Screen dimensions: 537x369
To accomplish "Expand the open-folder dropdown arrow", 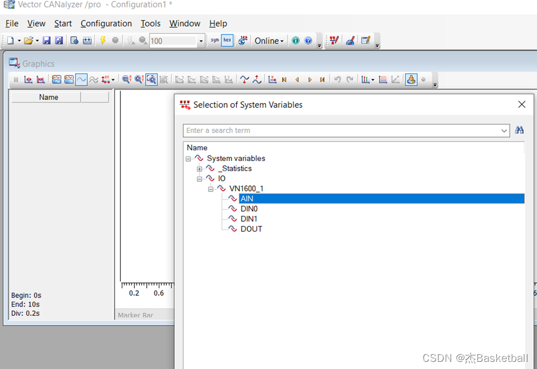I will click(37, 41).
